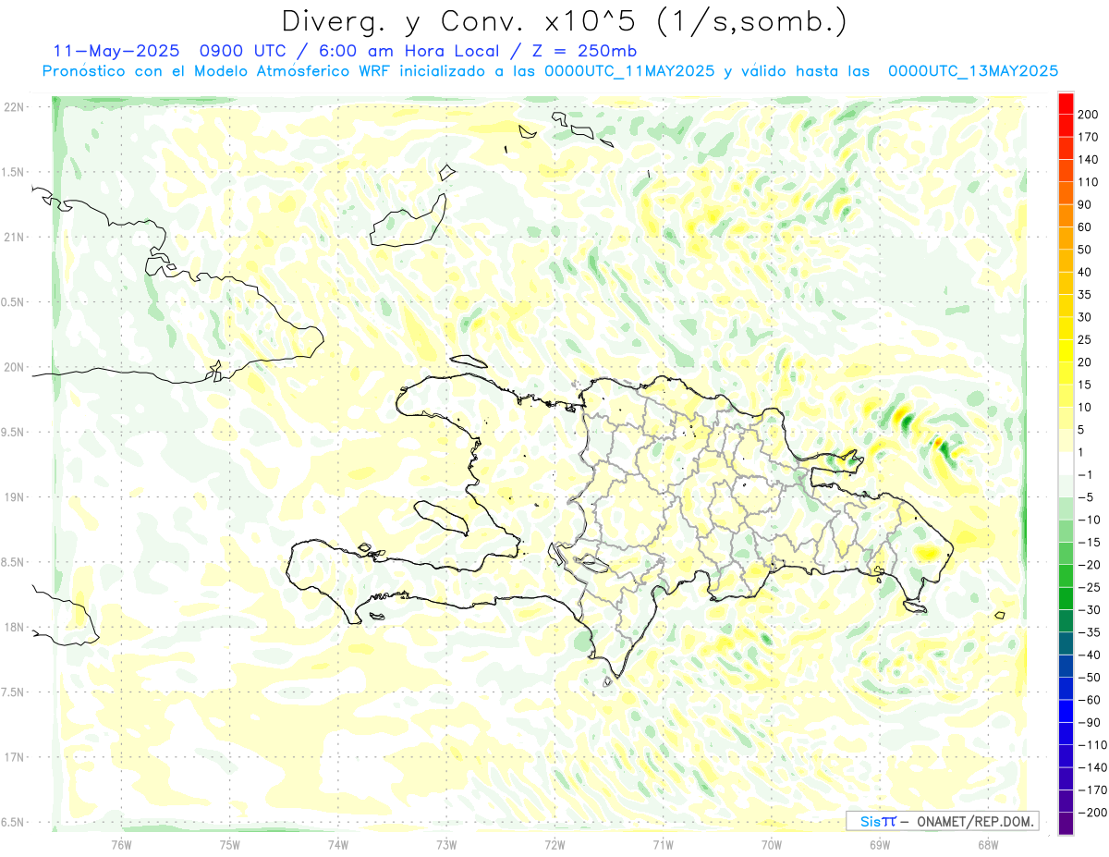
Task: Click the '70W' longitude label
Action: point(772,843)
